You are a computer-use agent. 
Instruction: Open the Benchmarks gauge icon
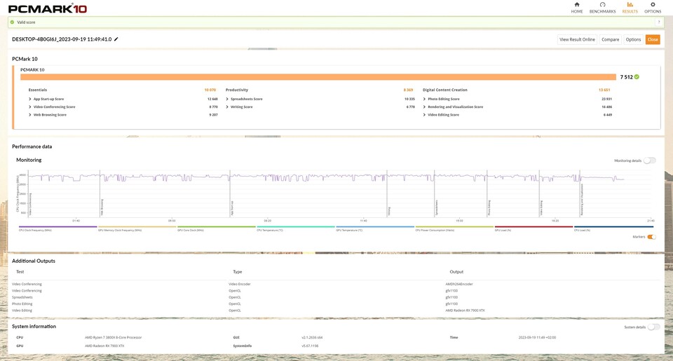click(x=602, y=5)
